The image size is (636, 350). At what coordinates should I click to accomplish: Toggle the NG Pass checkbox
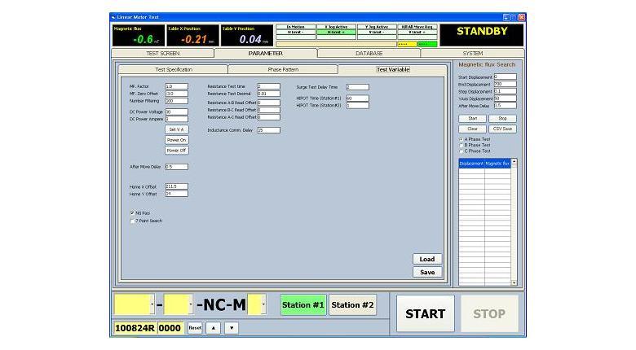132,212
